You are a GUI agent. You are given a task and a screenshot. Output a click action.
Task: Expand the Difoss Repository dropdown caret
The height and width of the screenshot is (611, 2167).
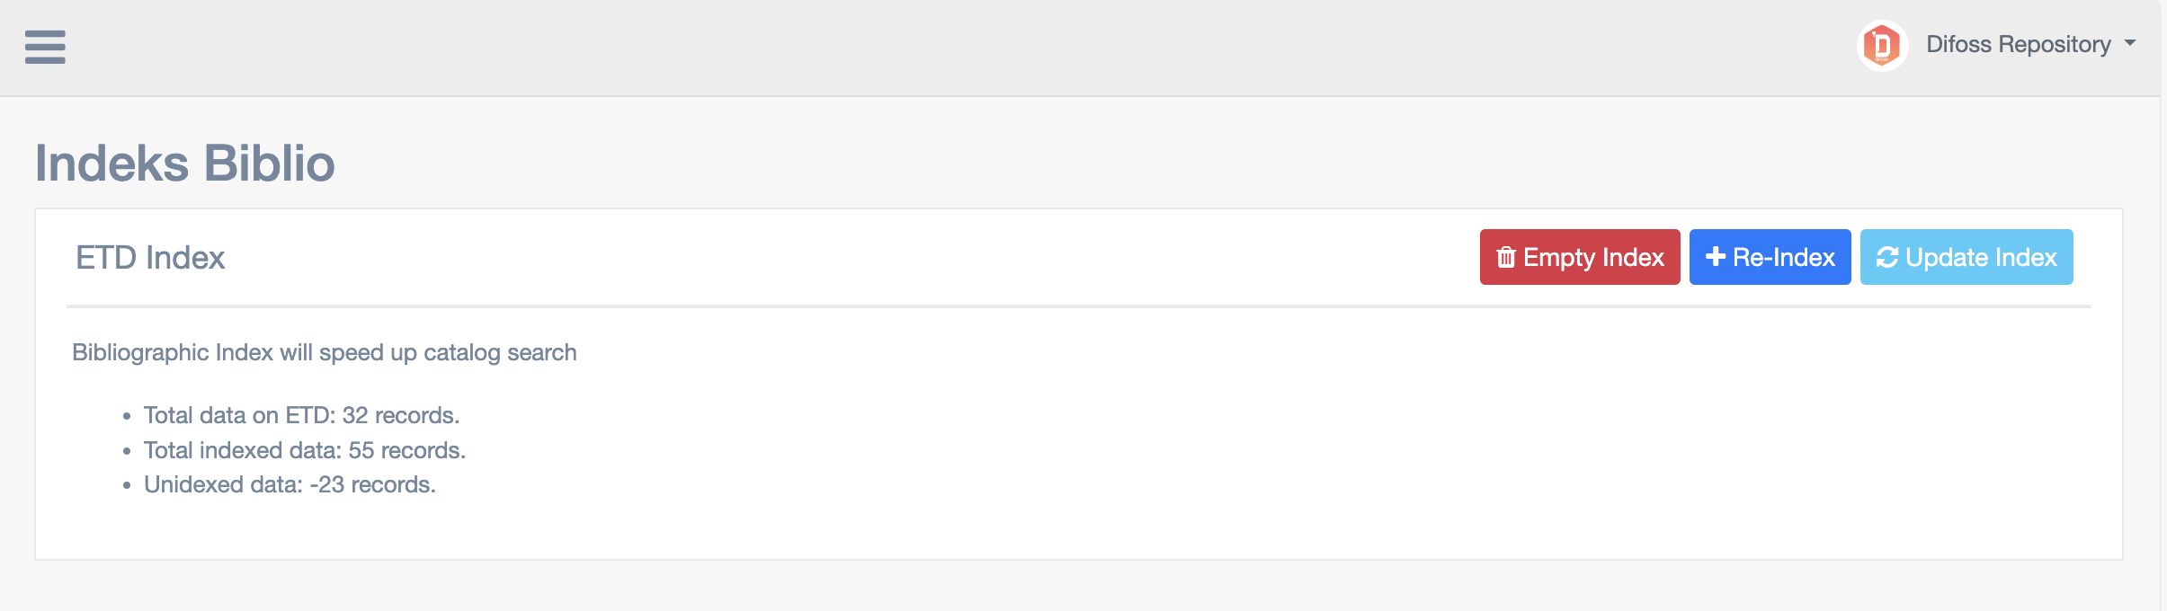(2130, 43)
